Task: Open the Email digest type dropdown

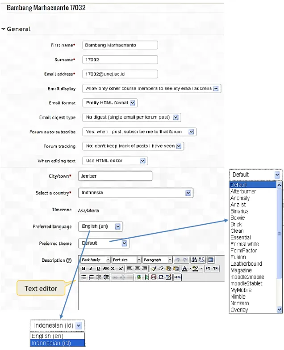Action: click(132, 117)
